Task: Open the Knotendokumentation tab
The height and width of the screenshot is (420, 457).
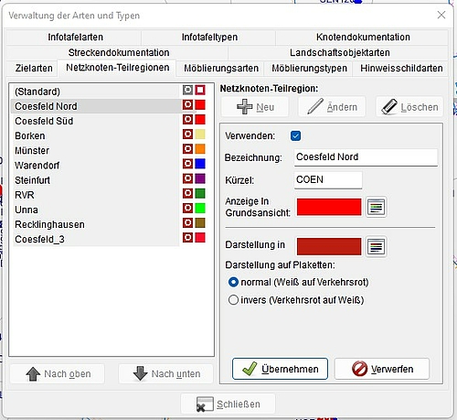Action: tap(363, 38)
